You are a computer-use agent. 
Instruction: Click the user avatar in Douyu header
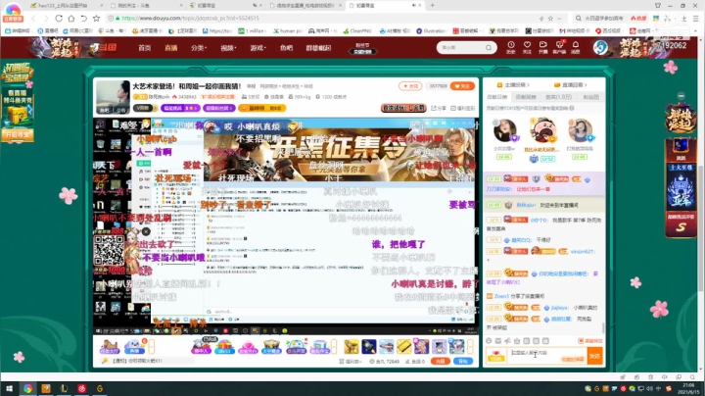click(x=600, y=47)
